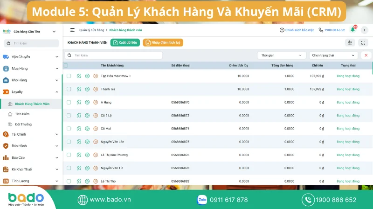Check the Thanh Trà row checkbox

click(69, 89)
